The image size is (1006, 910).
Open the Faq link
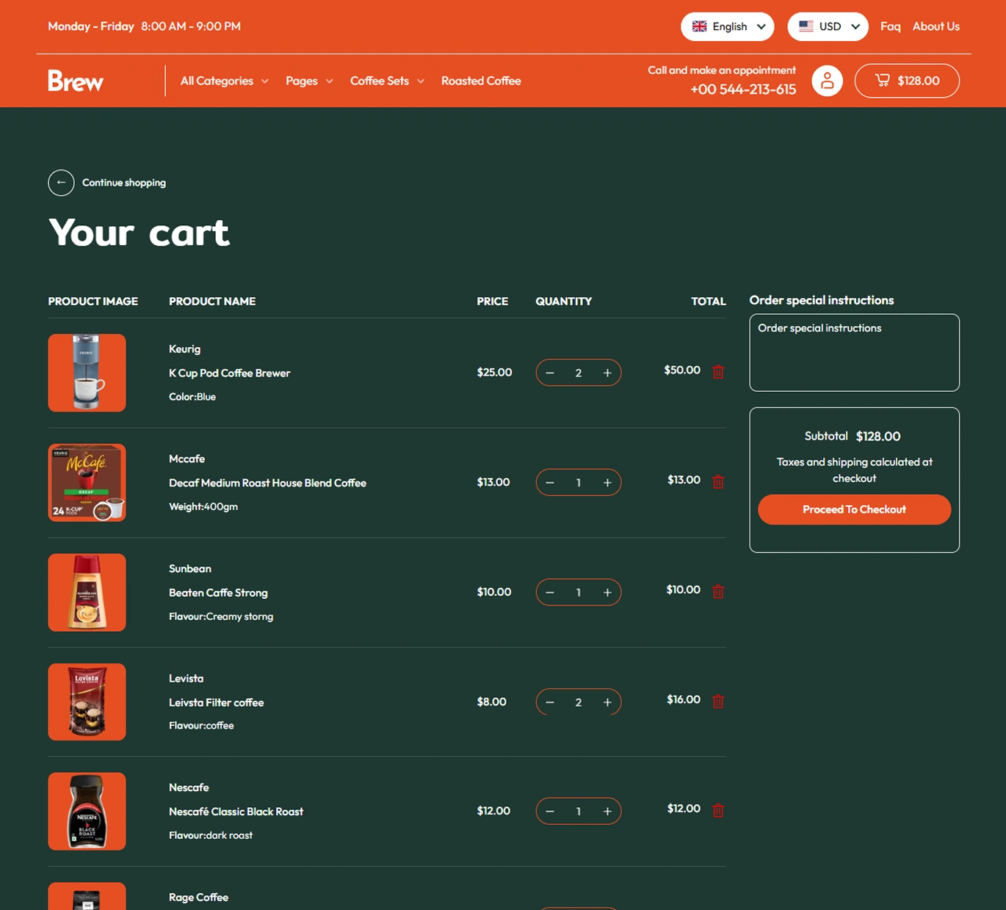[890, 26]
